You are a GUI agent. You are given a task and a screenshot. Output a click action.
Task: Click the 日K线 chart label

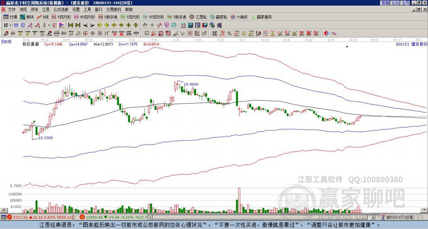(6, 42)
